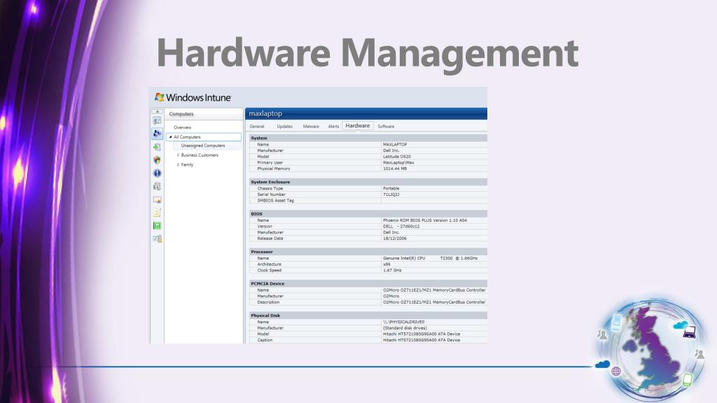This screenshot has width=717, height=403.
Task: Click the Processor section header
Action: click(368, 252)
